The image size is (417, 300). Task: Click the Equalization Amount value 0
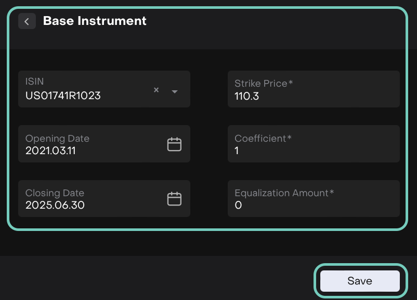point(238,205)
